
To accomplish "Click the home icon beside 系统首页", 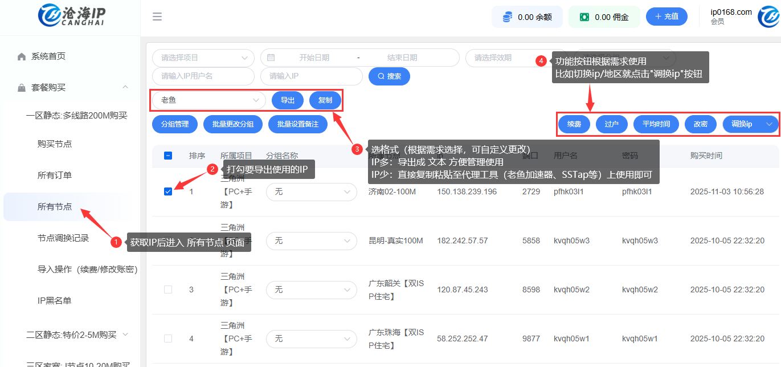I will point(22,56).
